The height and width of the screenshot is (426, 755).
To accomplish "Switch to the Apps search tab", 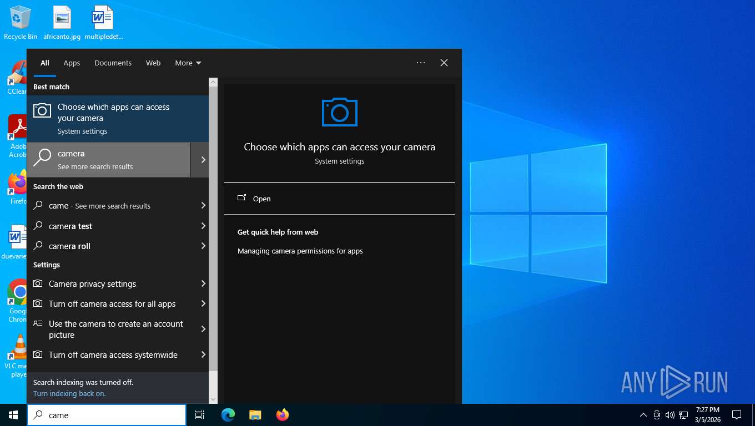I will (72, 63).
